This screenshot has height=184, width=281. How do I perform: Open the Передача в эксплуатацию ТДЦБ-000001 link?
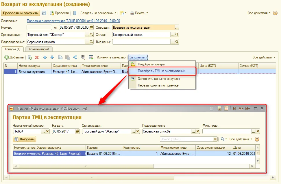(x=73, y=21)
